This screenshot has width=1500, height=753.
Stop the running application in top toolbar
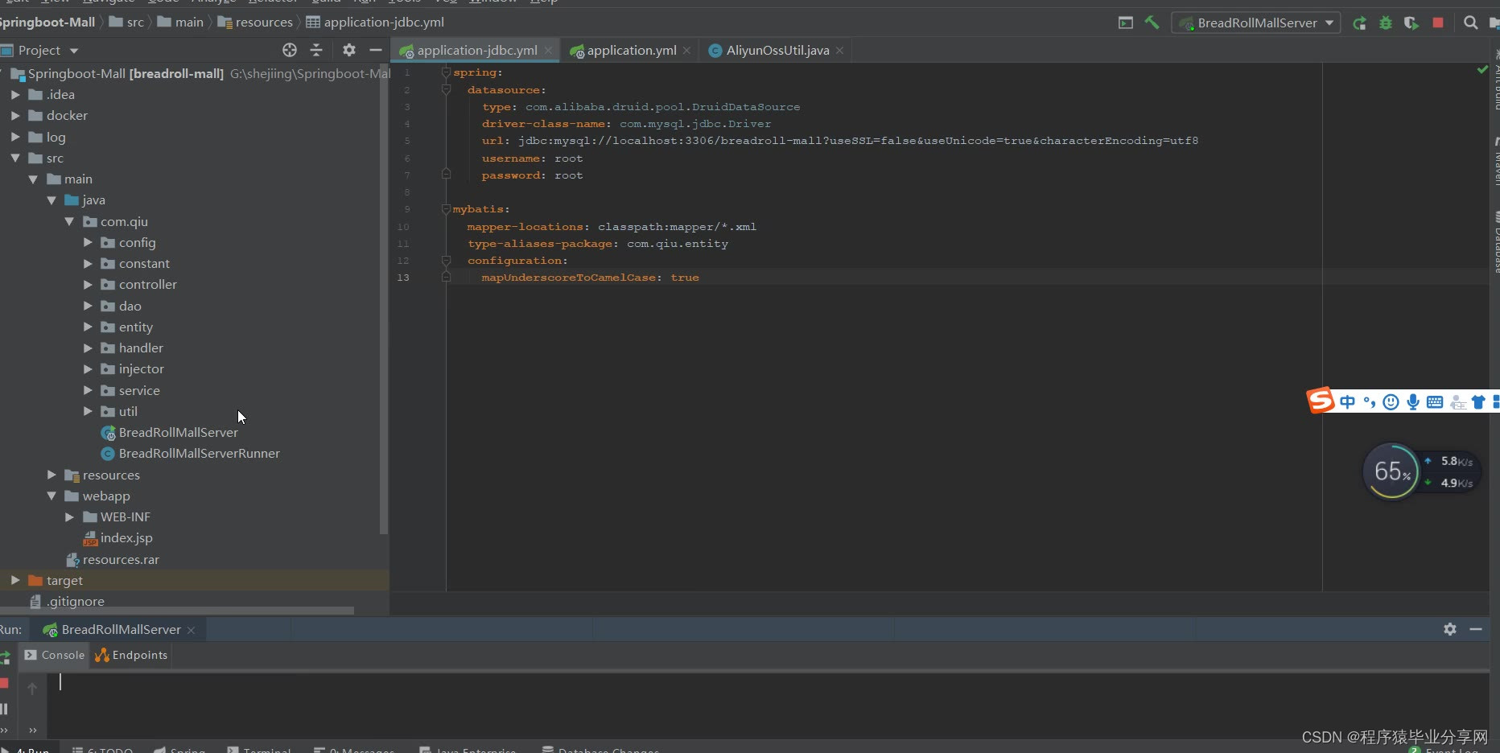pyautogui.click(x=1438, y=23)
